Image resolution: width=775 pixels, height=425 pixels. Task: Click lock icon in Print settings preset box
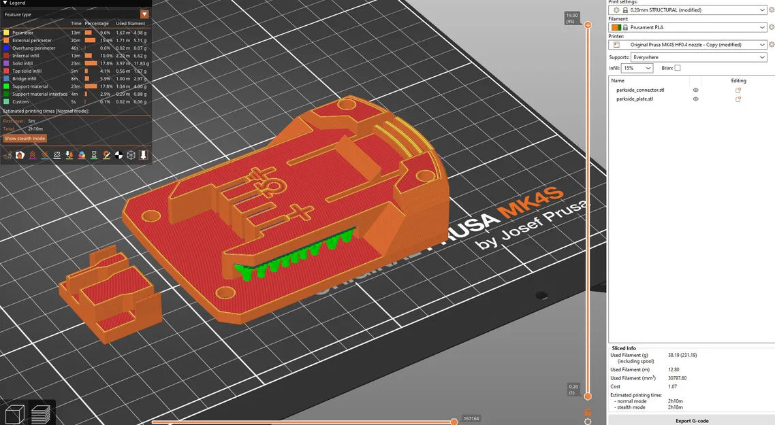(x=625, y=10)
